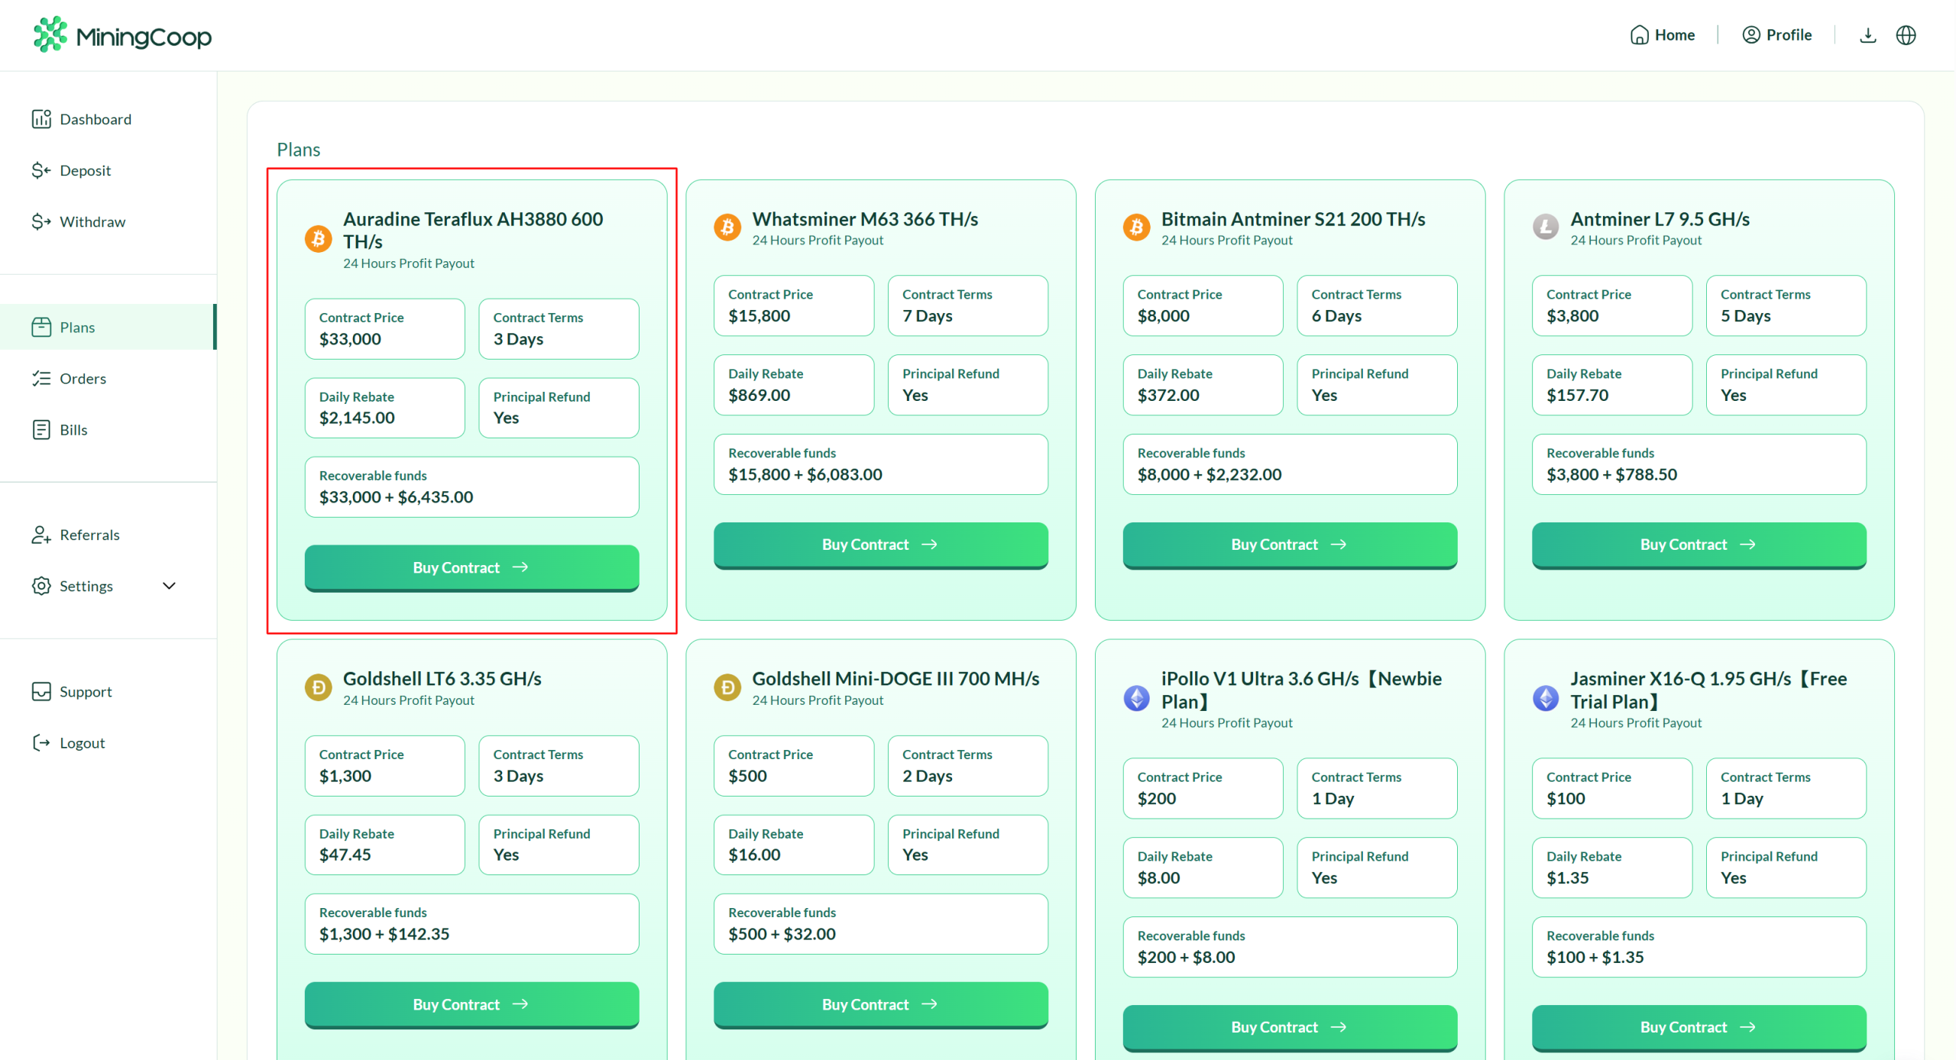Viewport: 1956px width, 1060px height.
Task: Click the Logout menu item
Action: click(x=108, y=743)
